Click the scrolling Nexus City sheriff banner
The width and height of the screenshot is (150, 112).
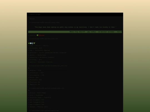click(75, 32)
